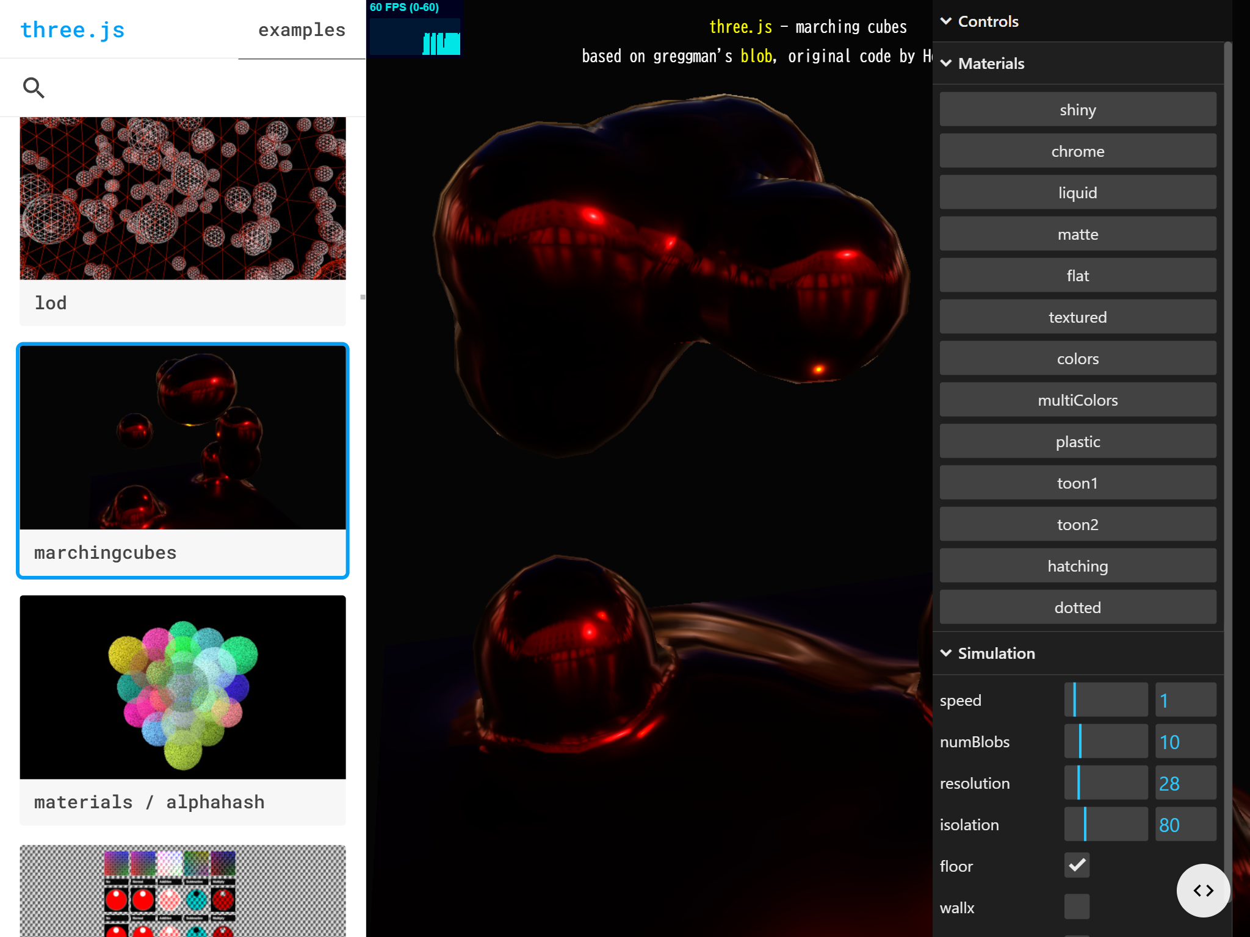
Task: Open the materials / alphahash example
Action: coord(182,710)
